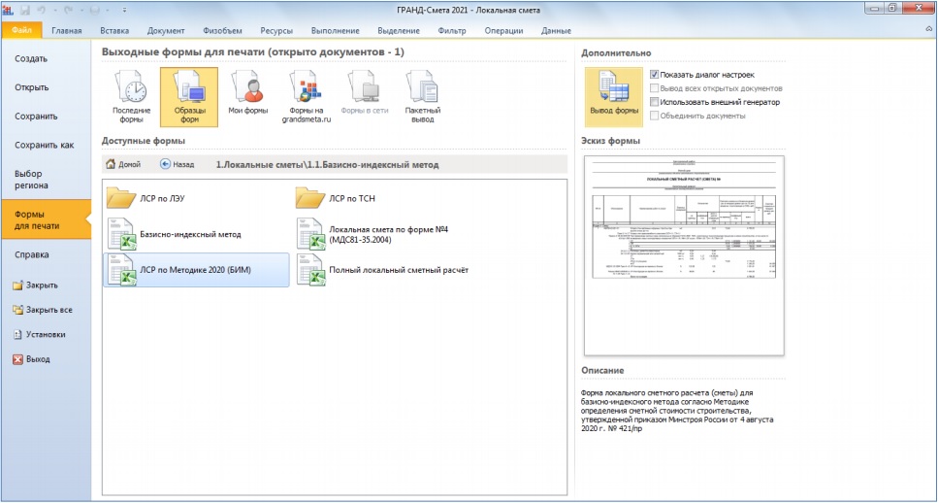This screenshot has width=939, height=503.
Task: Switch to the Главная tab
Action: pos(67,30)
